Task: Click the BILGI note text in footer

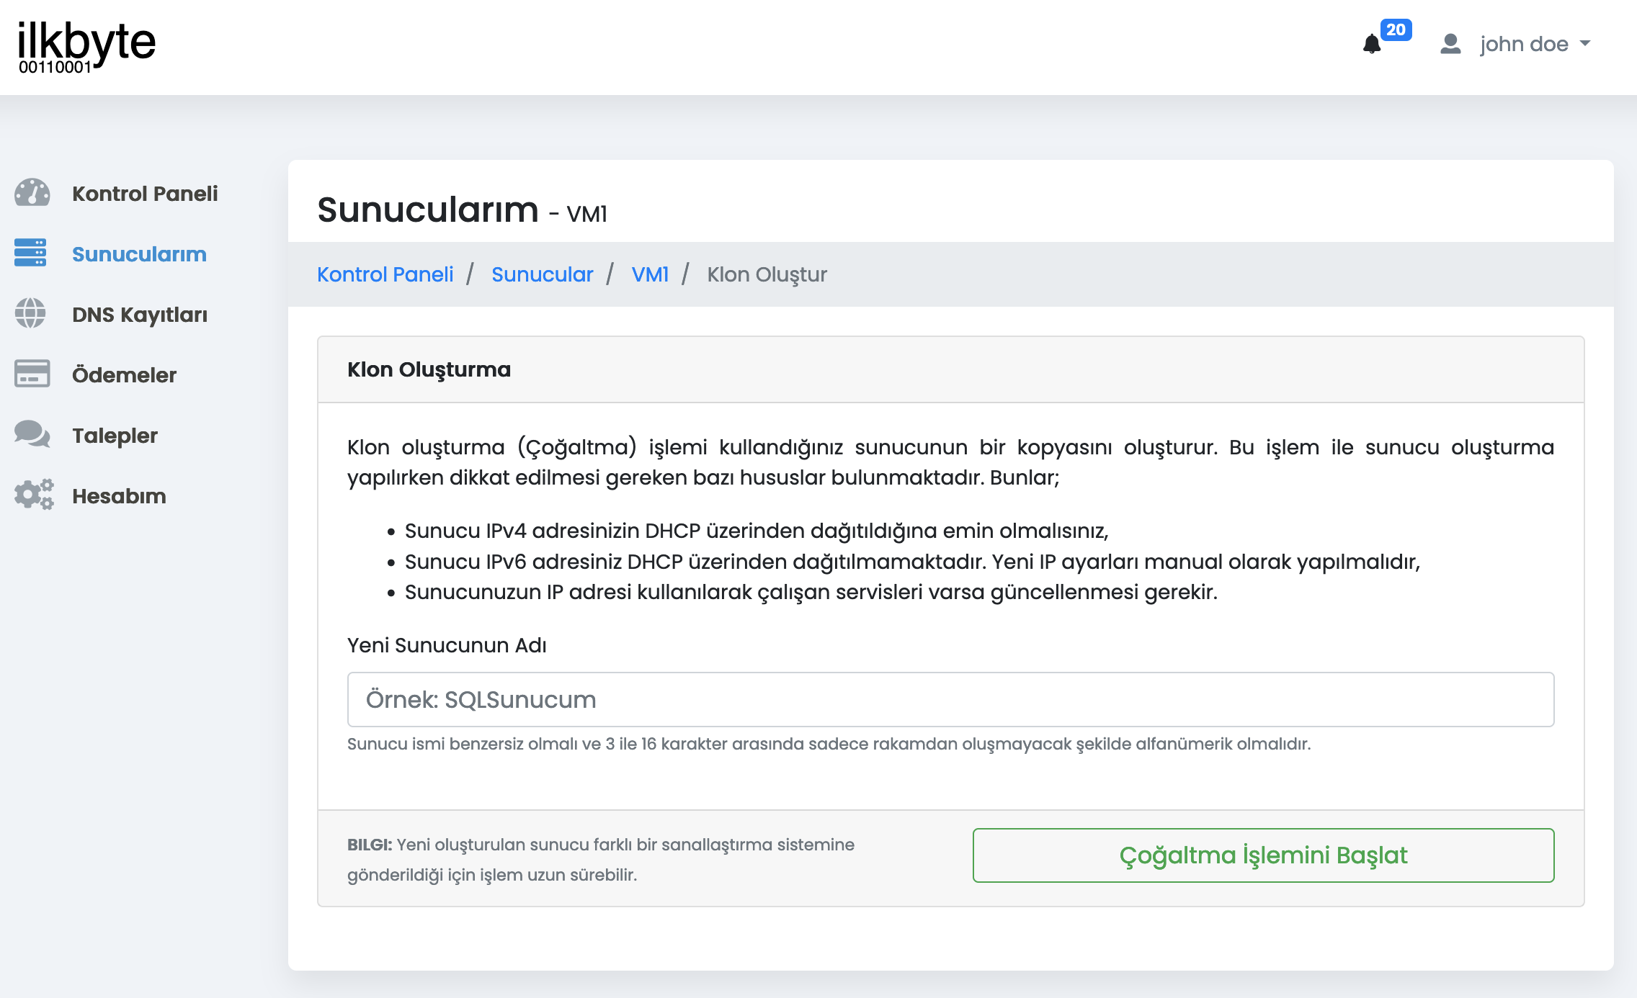Action: [601, 860]
